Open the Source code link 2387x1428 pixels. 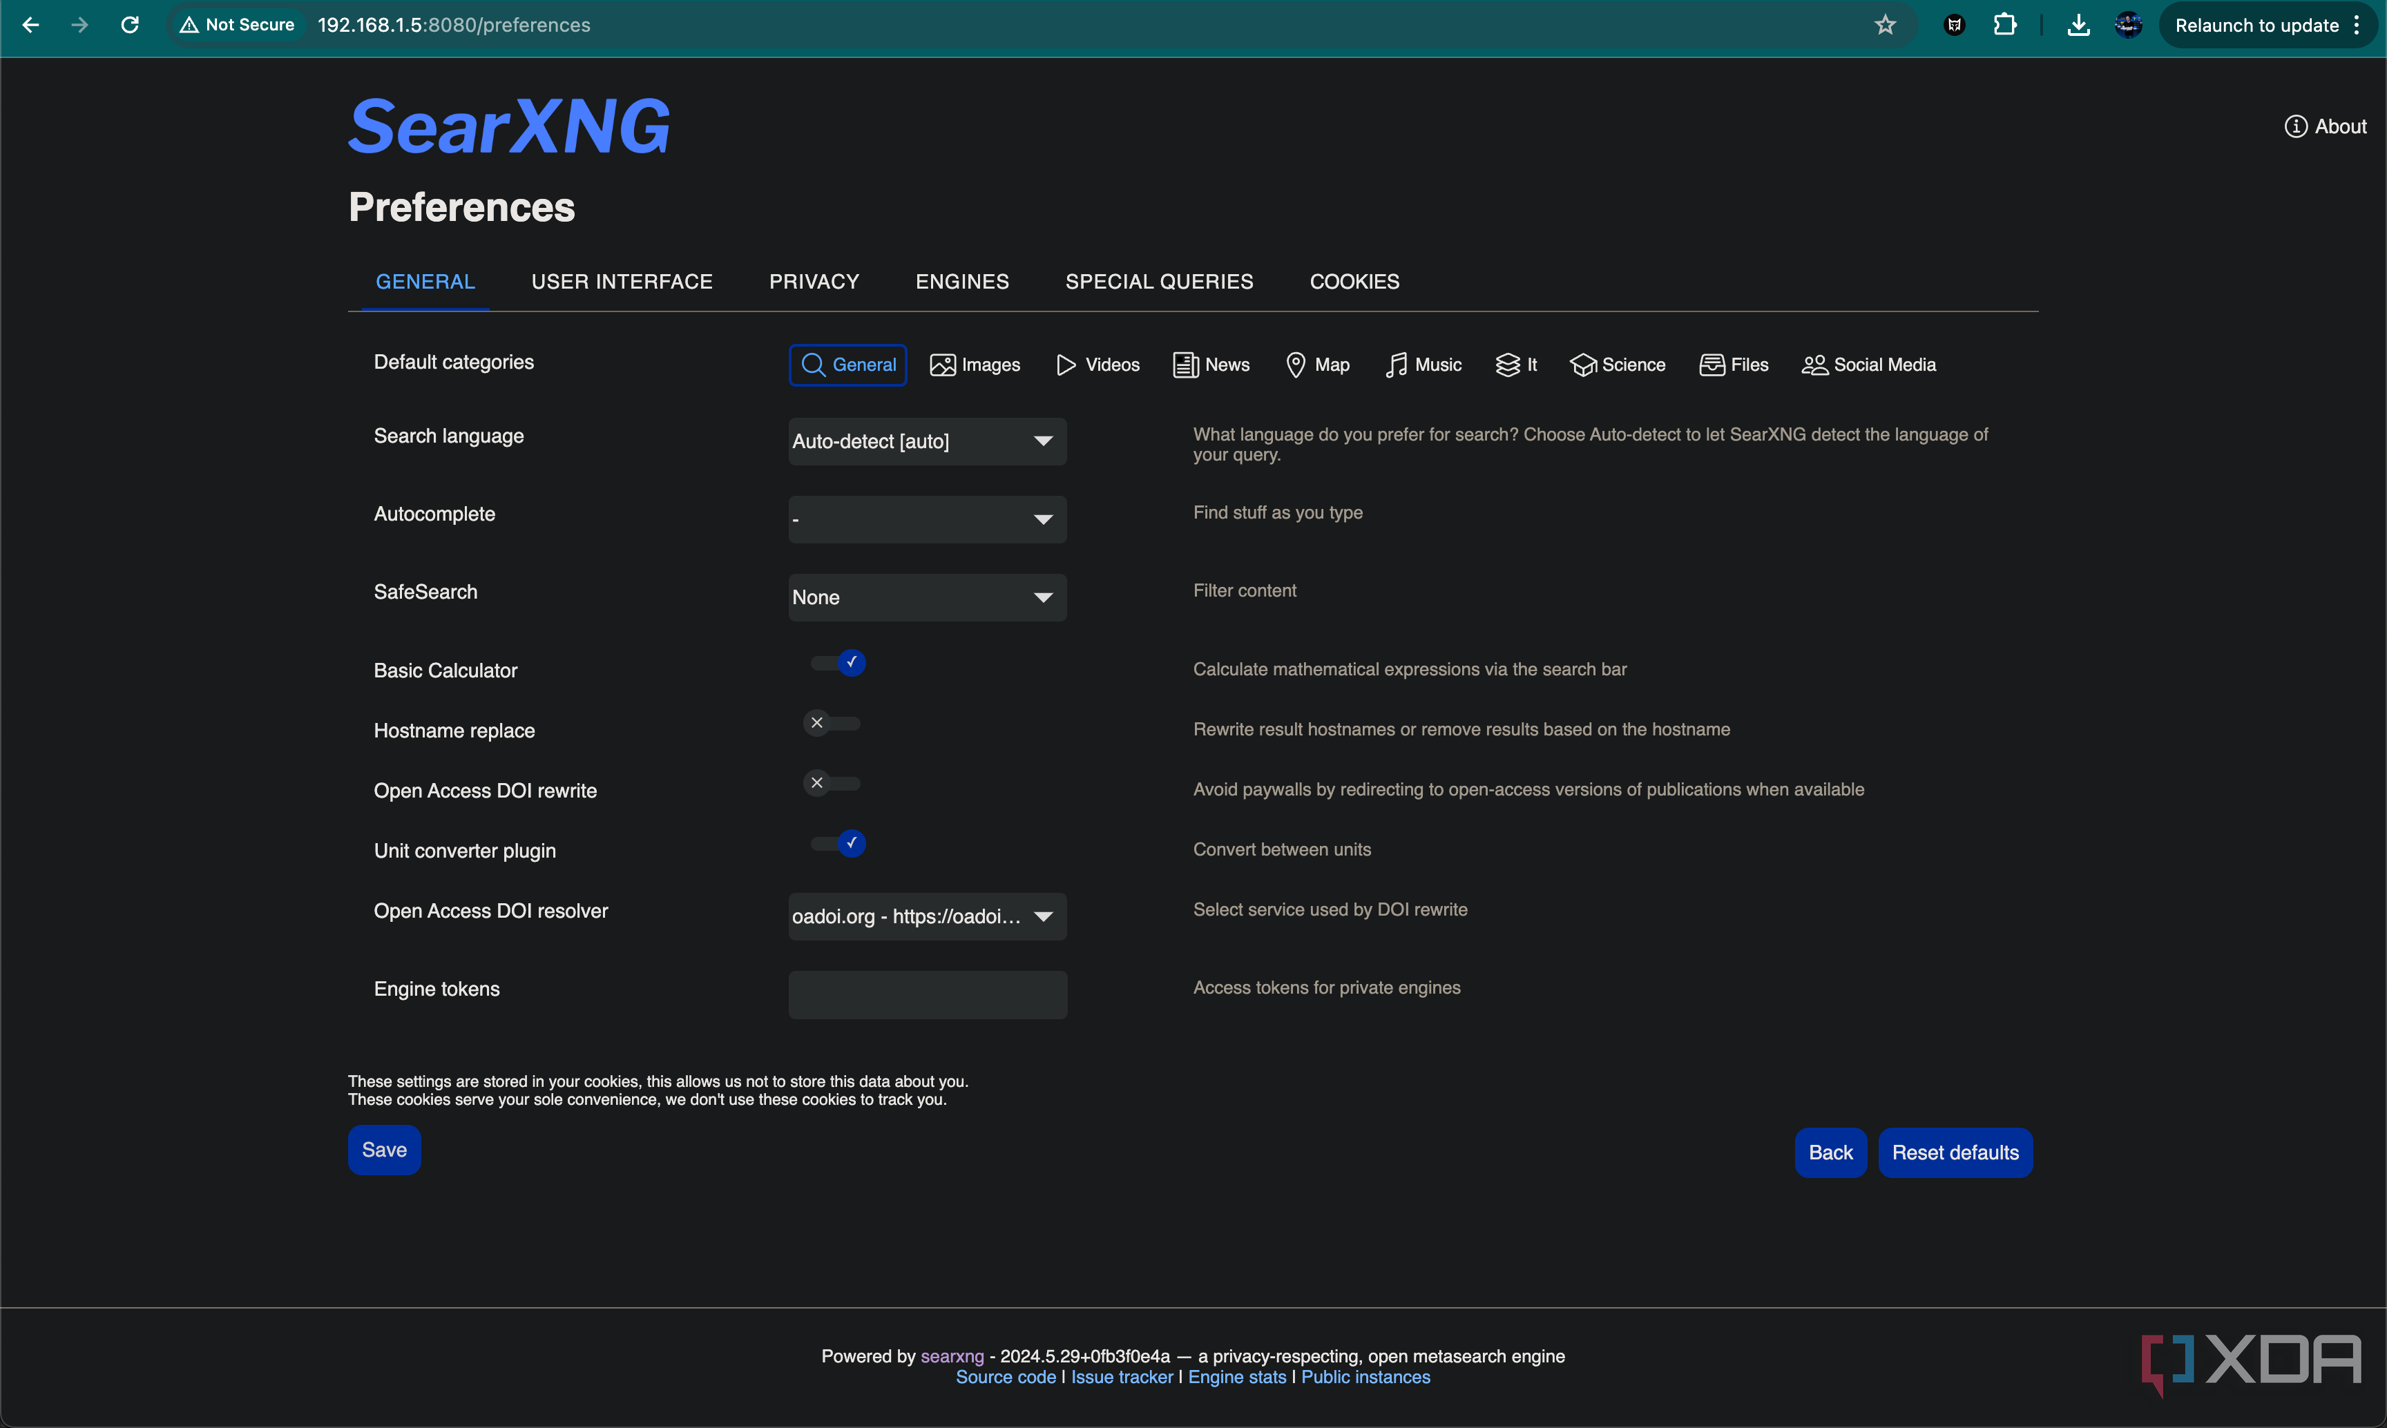[1006, 1377]
